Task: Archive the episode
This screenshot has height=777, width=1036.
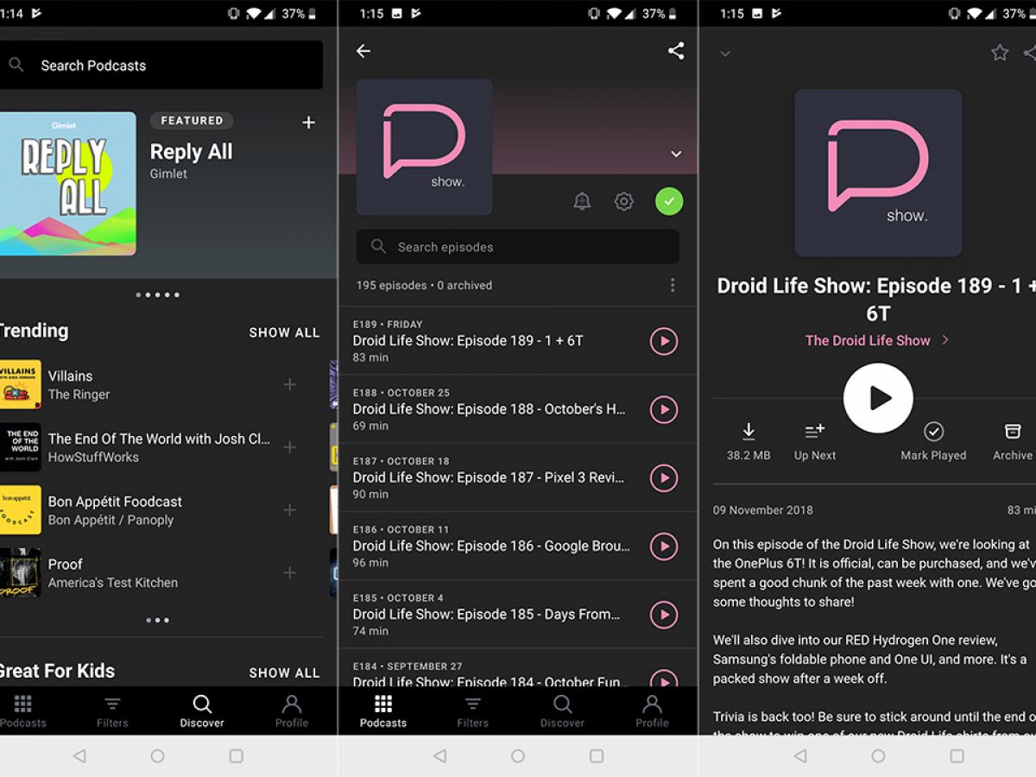Action: [1013, 441]
